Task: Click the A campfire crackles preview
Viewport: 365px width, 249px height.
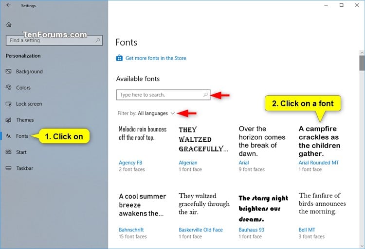Action: (x=319, y=141)
